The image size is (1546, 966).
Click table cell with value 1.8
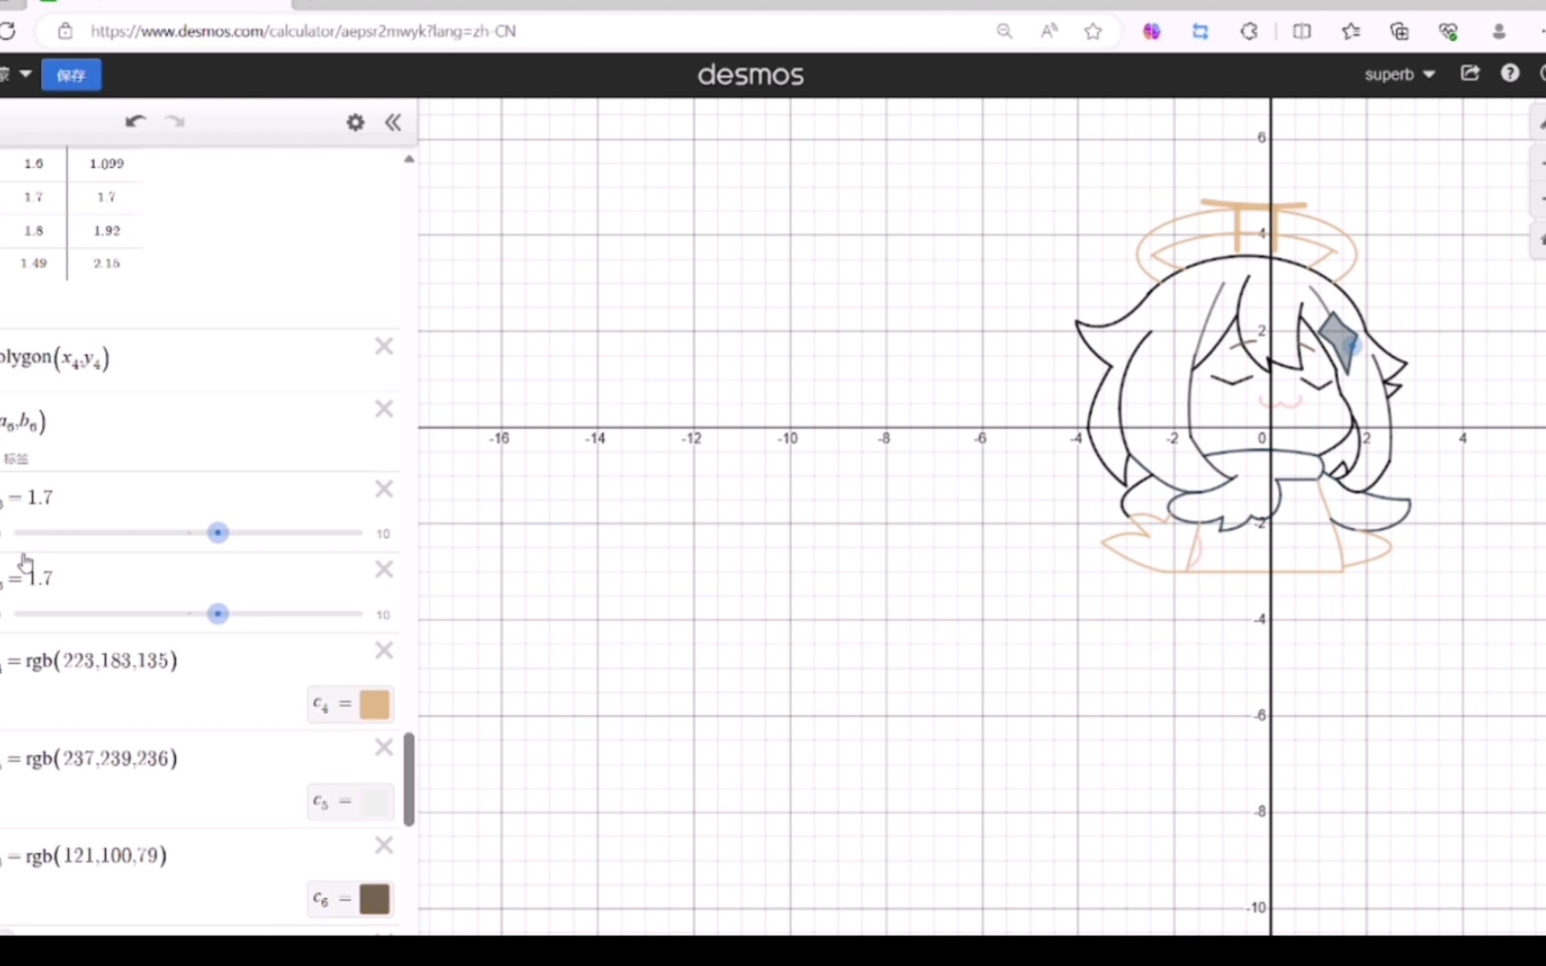tap(33, 231)
